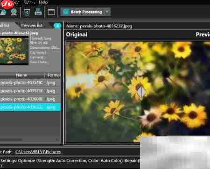This screenshot has width=210, height=169.
Task: Click the printer icon in the toolbar
Action: tap(38, 12)
